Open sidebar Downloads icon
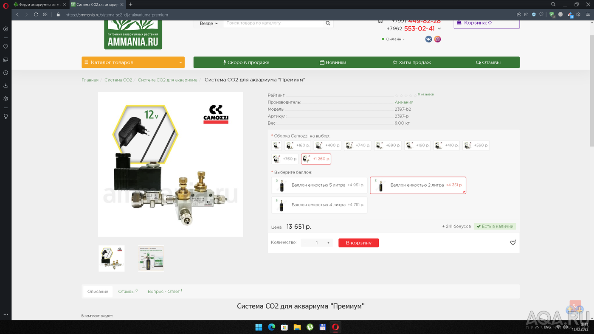 [x=6, y=85]
